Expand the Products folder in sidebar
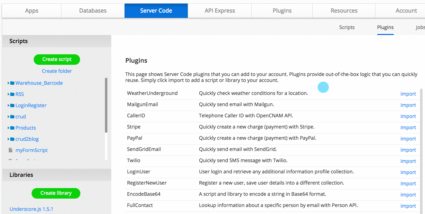Image resolution: width=425 pixels, height=214 pixels. (x=8, y=127)
